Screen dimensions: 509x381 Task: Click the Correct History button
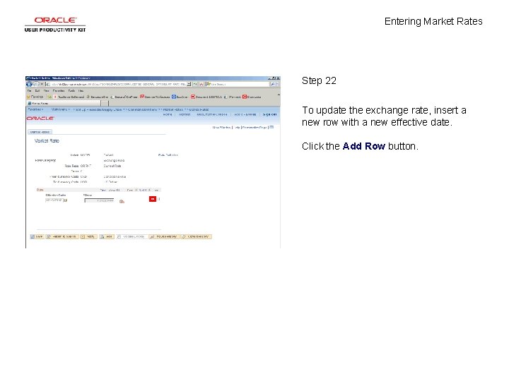pos(197,237)
